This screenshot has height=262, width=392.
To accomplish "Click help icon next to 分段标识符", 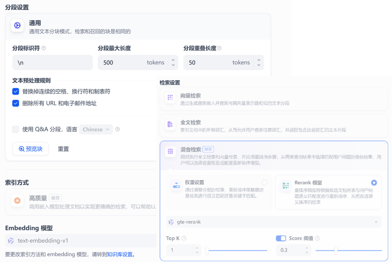I will (x=44, y=48).
